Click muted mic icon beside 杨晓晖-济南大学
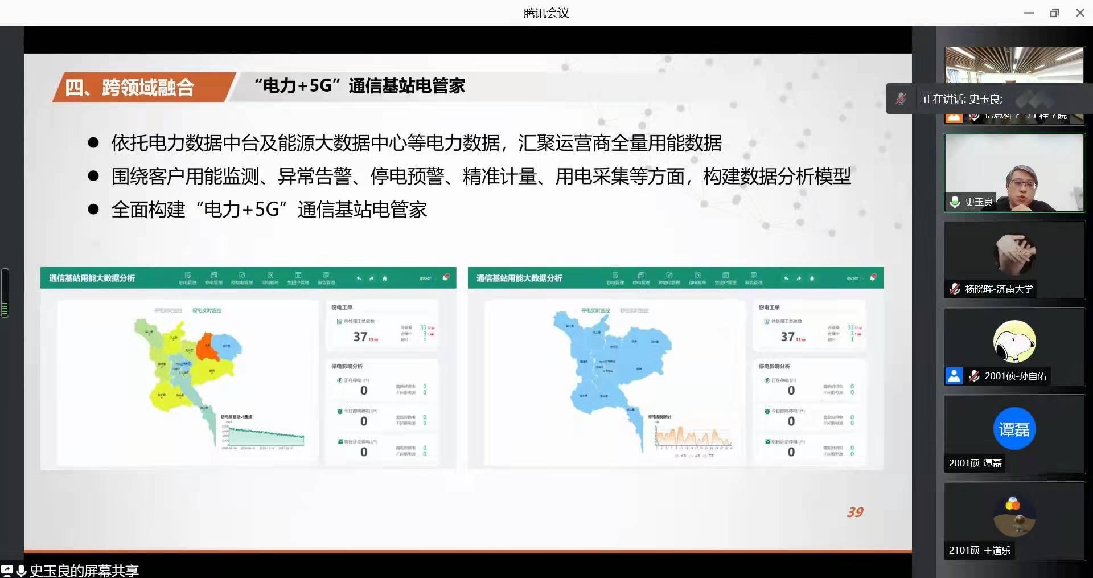Screen dimensions: 1093x578 pyautogui.click(x=955, y=289)
